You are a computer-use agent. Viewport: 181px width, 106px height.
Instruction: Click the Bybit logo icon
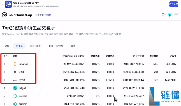[x=15, y=80]
